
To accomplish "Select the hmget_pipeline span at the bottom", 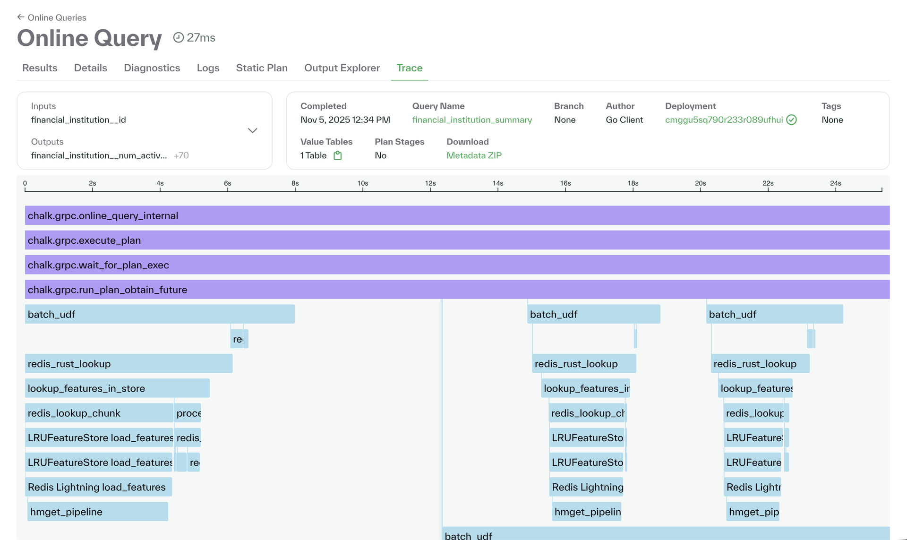I will click(x=97, y=511).
